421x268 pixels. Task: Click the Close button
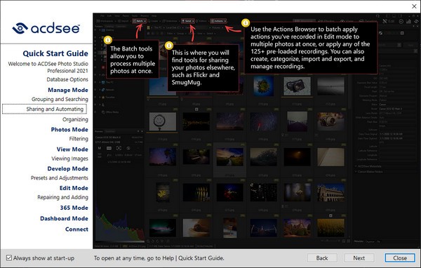400,258
